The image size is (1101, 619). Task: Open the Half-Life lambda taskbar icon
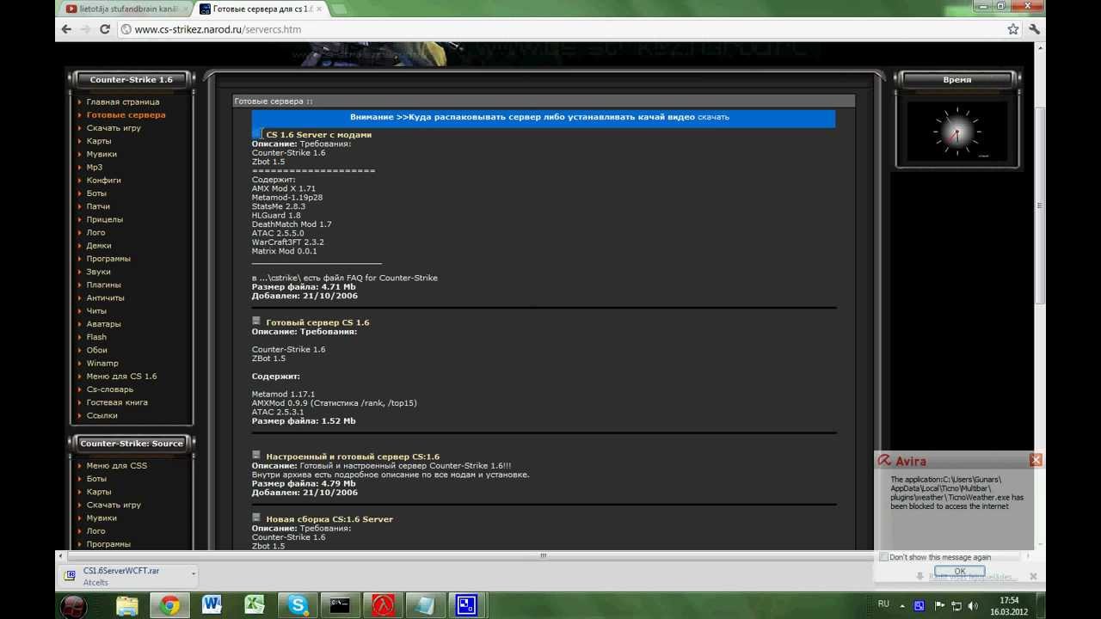pyautogui.click(x=382, y=605)
